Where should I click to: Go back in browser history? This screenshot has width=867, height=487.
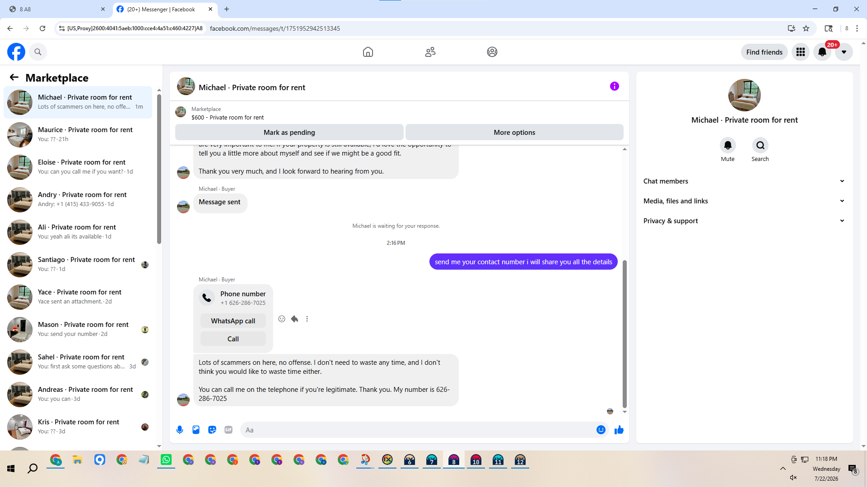(x=10, y=28)
